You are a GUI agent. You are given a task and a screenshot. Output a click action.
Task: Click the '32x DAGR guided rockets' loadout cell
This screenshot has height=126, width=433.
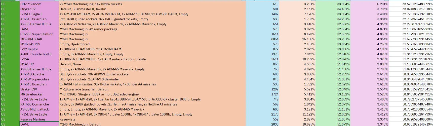152,19
